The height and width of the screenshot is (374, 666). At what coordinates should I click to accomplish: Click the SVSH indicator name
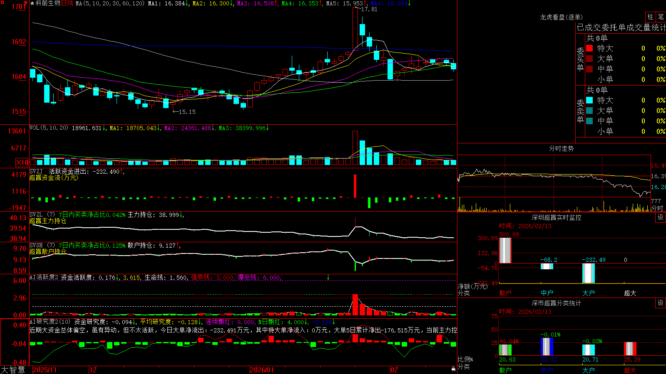[36, 245]
